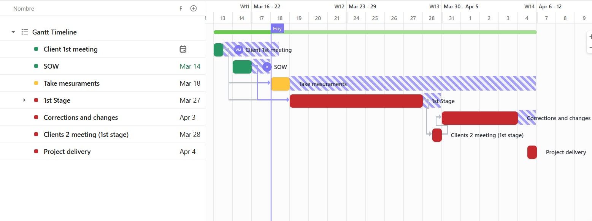This screenshot has width=592, height=221.
Task: Click the Hoy today marker
Action: (x=277, y=29)
